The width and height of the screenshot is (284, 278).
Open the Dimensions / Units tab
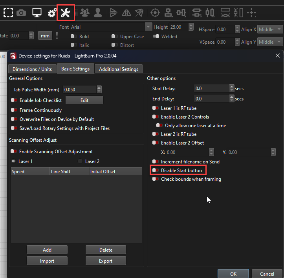pyautogui.click(x=32, y=69)
